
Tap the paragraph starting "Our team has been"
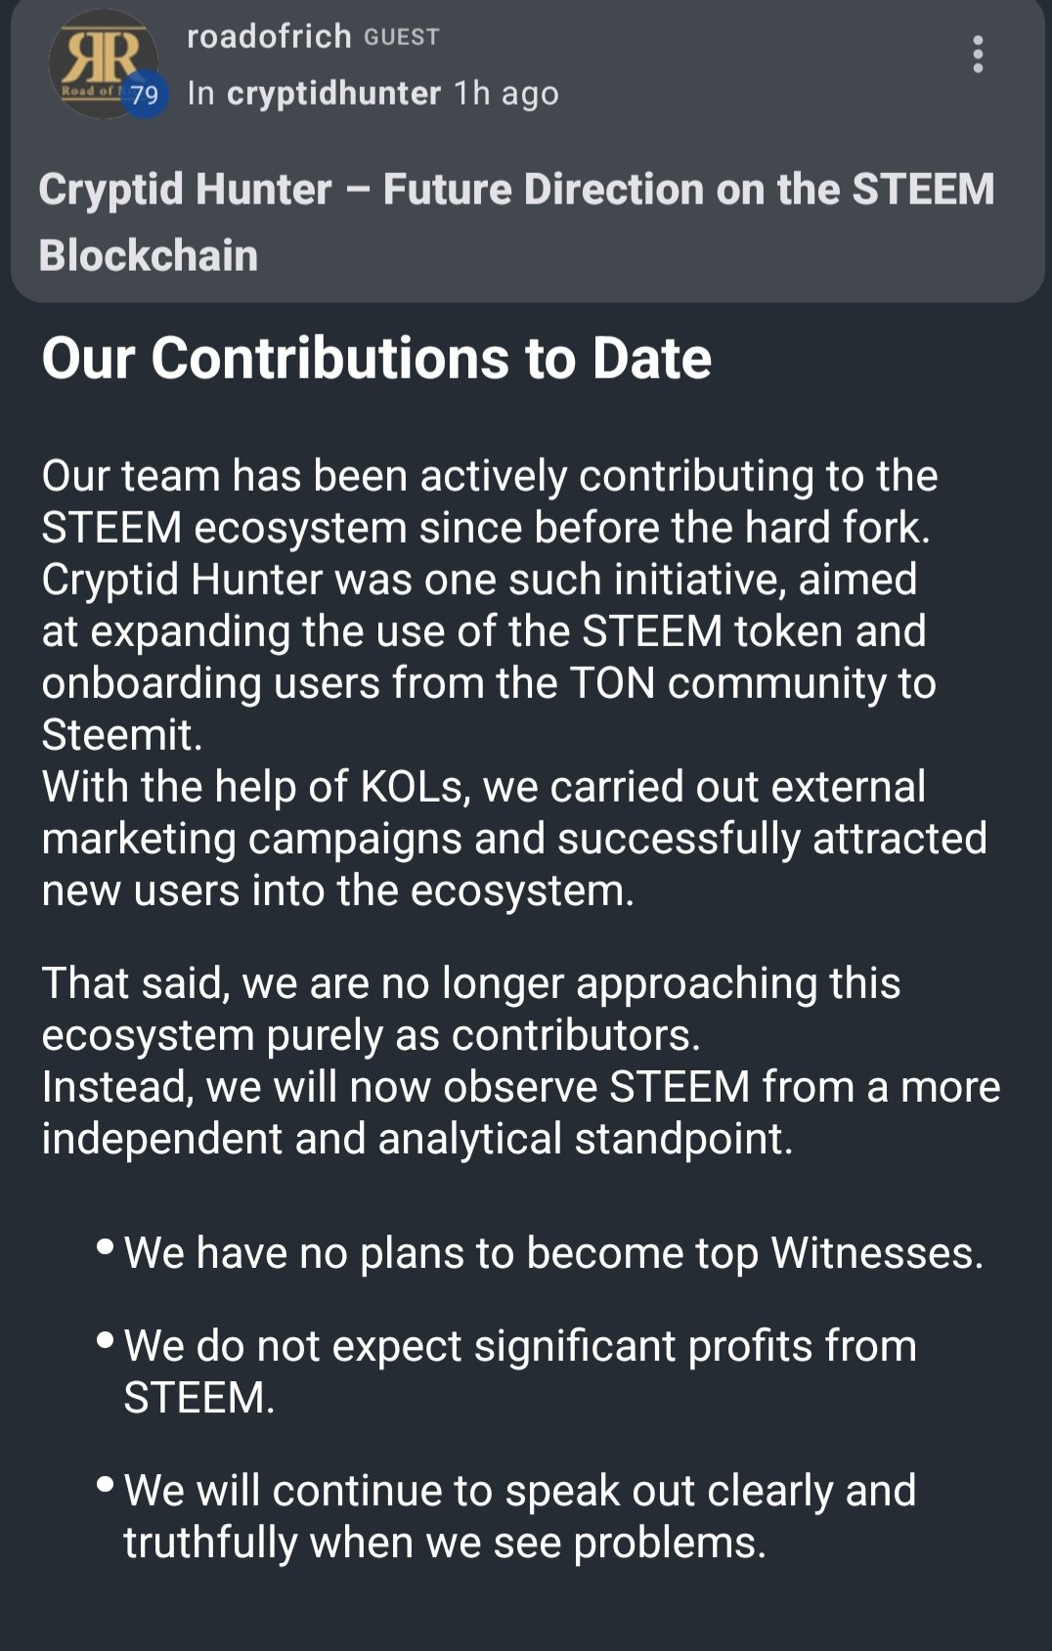point(489,605)
